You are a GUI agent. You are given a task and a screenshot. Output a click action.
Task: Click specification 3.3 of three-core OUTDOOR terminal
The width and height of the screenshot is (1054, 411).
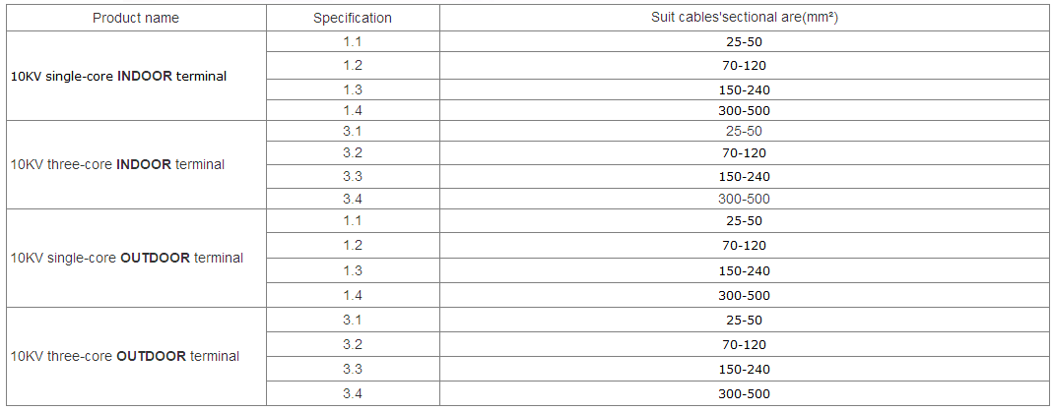(353, 369)
